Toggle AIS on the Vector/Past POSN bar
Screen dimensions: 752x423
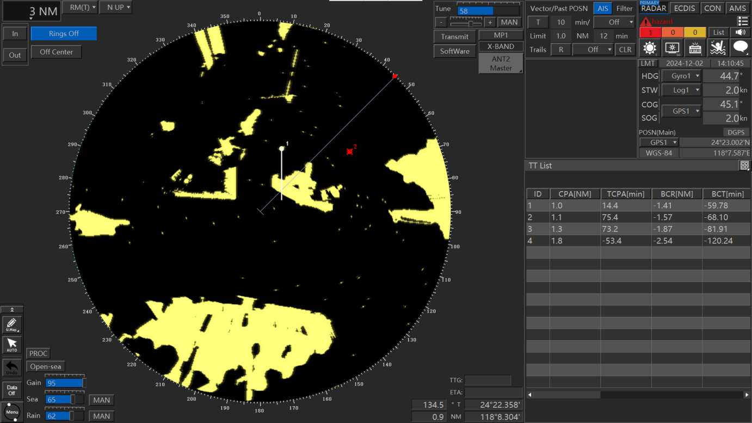[602, 8]
